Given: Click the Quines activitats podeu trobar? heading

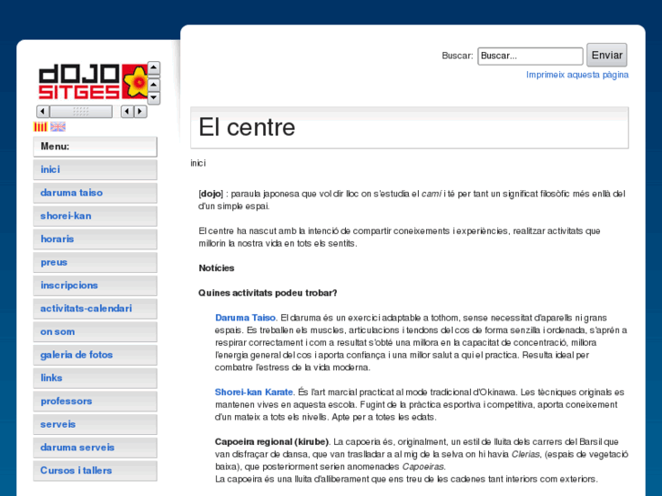Looking at the screenshot, I should point(268,293).
